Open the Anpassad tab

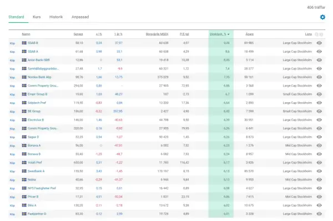pos(80,17)
